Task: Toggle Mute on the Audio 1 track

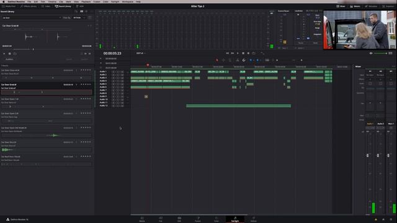Action: (x=122, y=72)
